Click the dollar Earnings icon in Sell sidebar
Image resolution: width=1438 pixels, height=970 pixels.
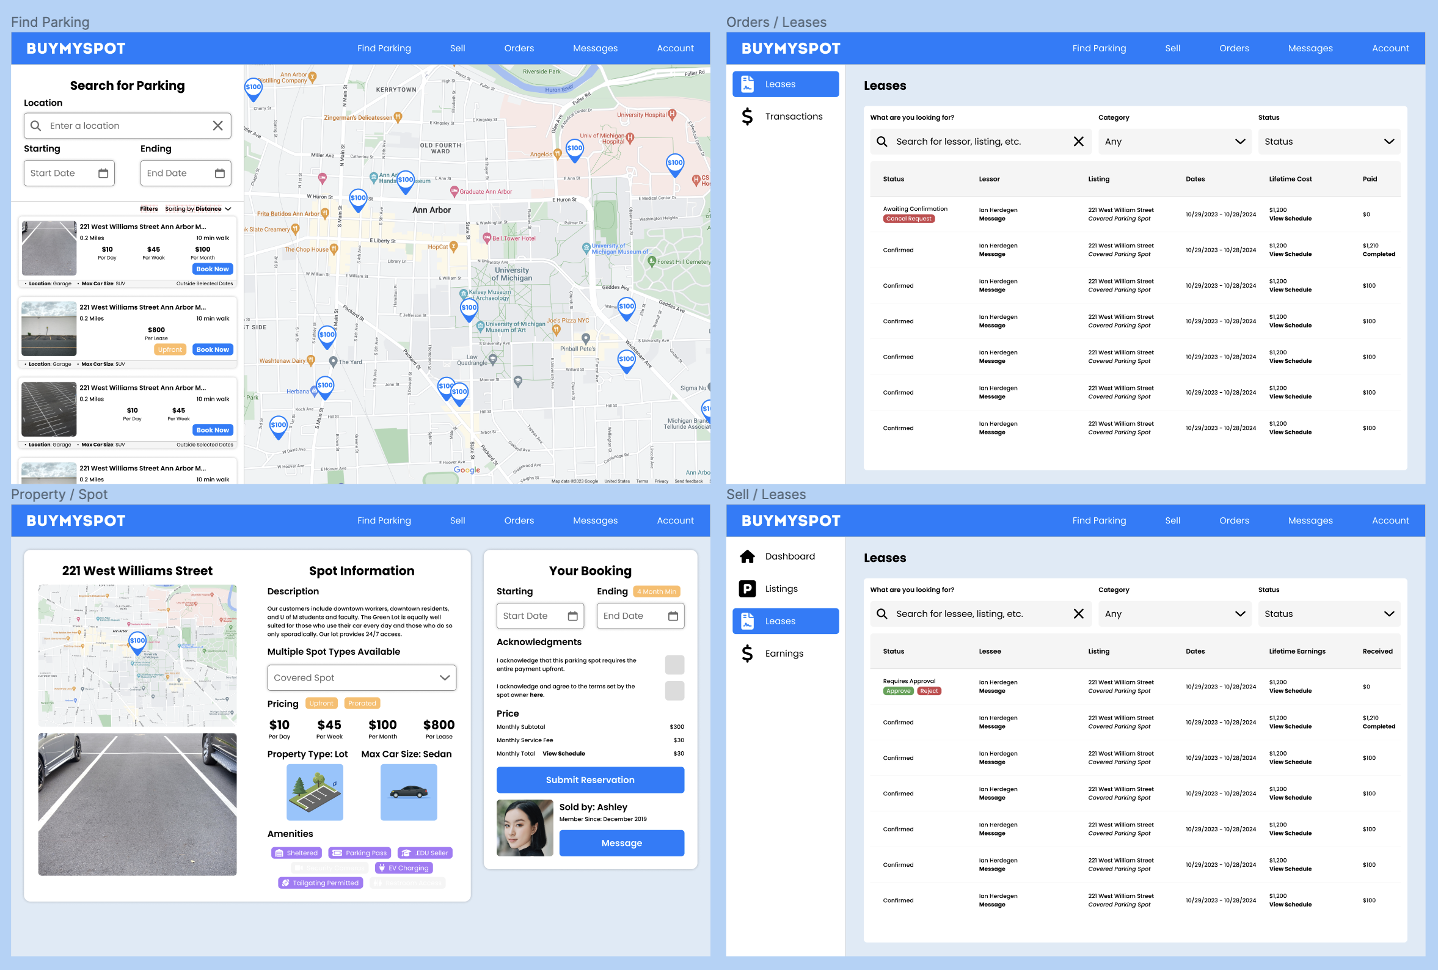click(x=747, y=653)
